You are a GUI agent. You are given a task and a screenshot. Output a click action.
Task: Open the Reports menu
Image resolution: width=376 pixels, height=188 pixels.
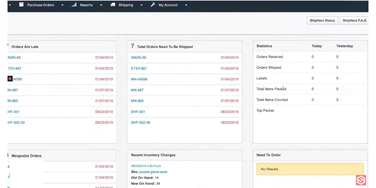pos(86,5)
